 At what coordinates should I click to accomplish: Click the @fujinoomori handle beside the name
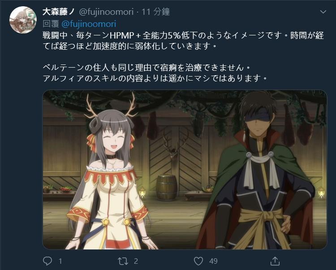coord(106,12)
